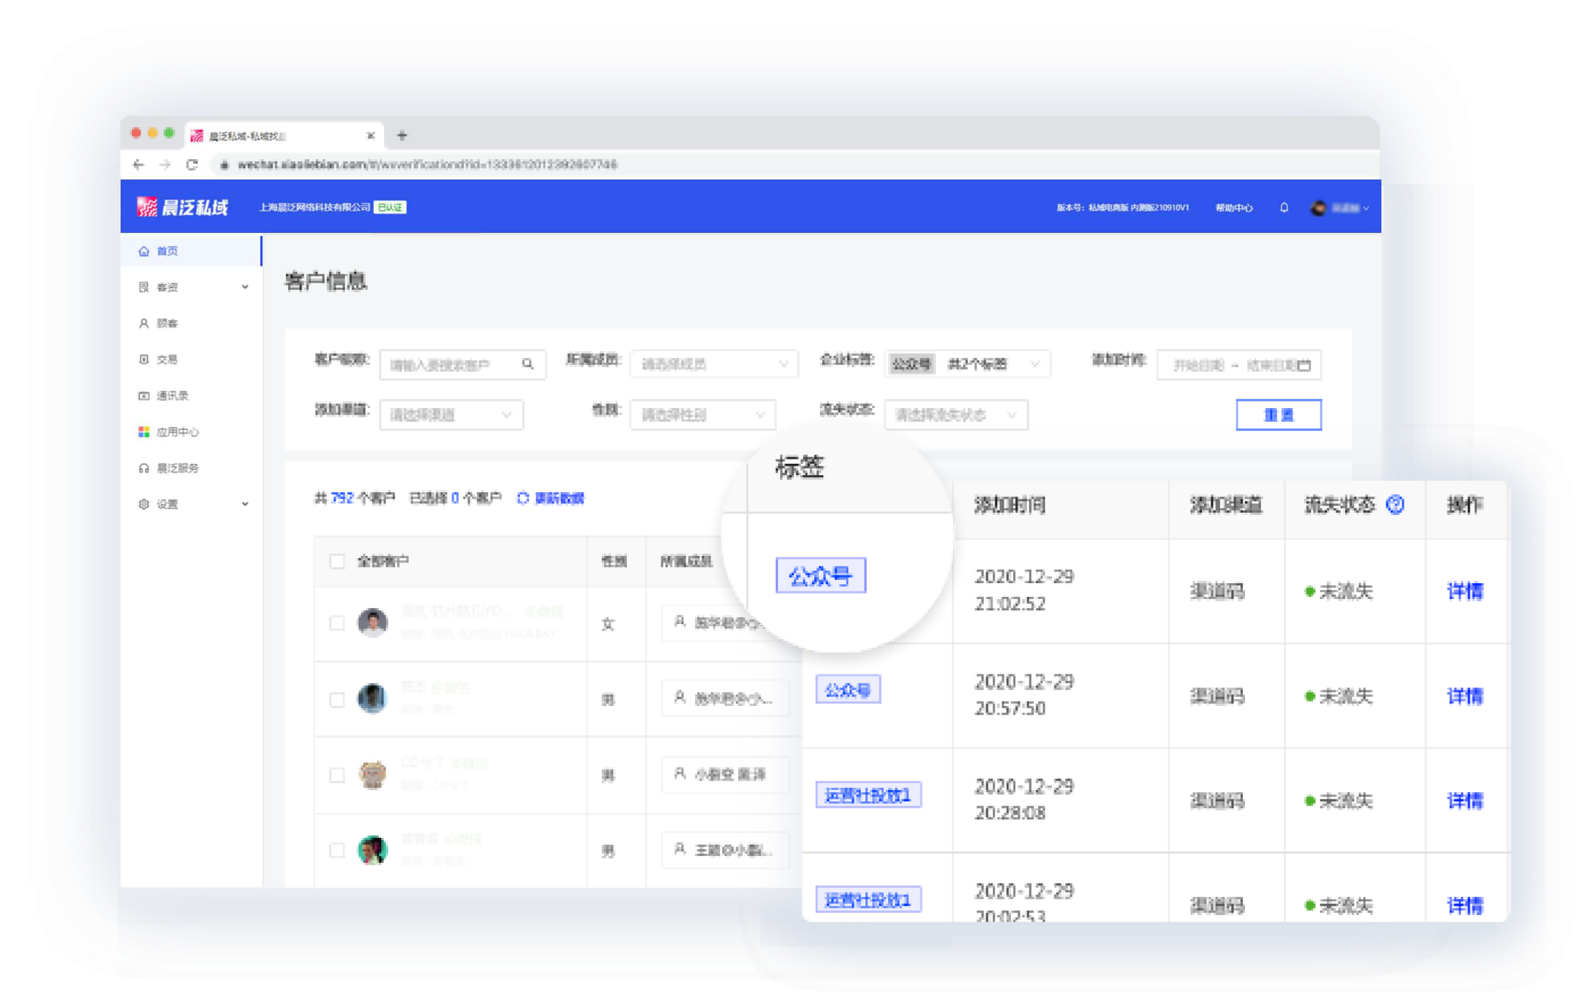
Task: Click the lock icon in the address bar
Action: pyautogui.click(x=225, y=165)
